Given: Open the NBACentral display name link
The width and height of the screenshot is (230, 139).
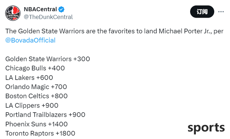Looking at the screenshot, I should pyautogui.click(x=40, y=9).
